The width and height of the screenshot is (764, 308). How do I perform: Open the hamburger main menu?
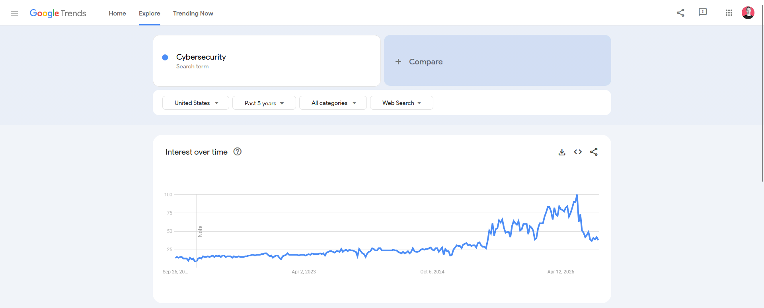14,13
